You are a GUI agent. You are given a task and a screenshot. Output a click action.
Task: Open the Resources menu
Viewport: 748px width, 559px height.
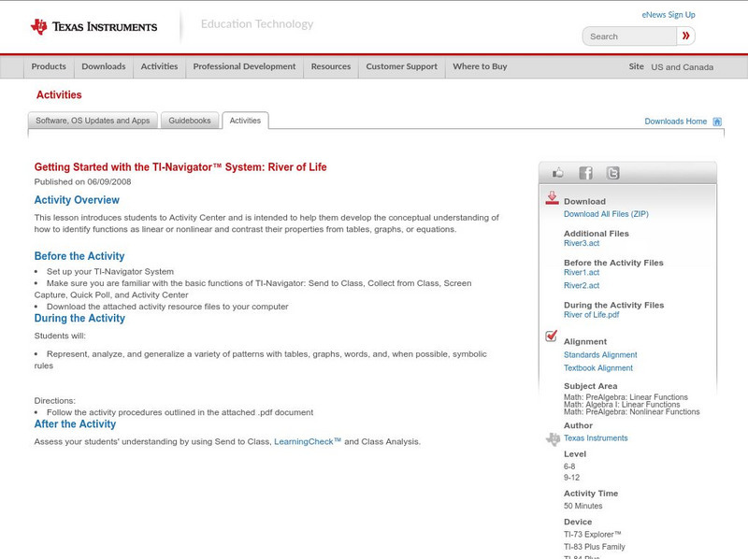click(x=331, y=66)
